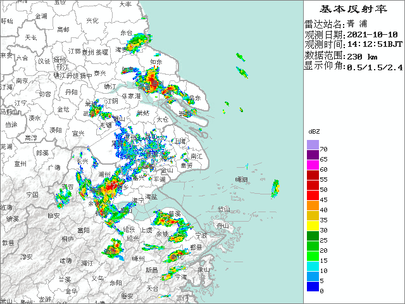Click the 湖州 city label

click(x=104, y=174)
